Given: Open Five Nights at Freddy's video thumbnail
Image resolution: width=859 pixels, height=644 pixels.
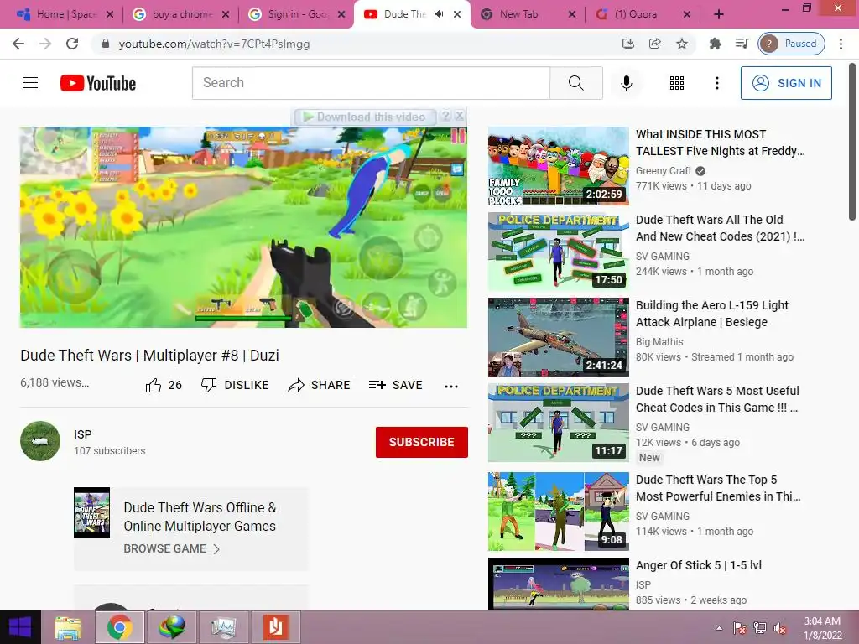Looking at the screenshot, I should [558, 166].
